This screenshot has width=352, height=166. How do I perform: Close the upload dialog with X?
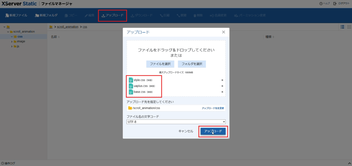pos(223,32)
